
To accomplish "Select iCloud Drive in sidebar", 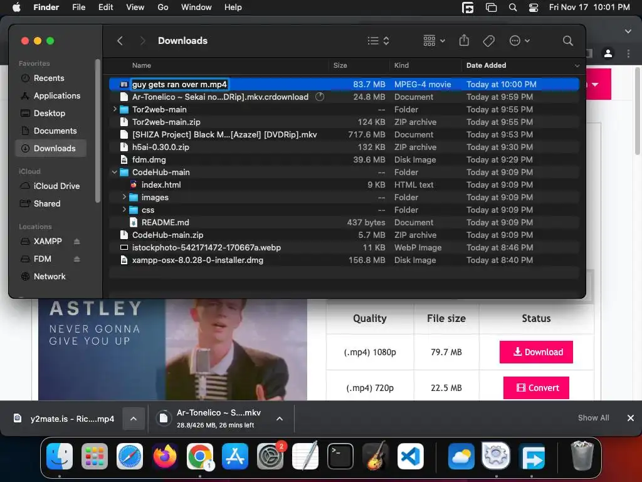I will (50, 186).
